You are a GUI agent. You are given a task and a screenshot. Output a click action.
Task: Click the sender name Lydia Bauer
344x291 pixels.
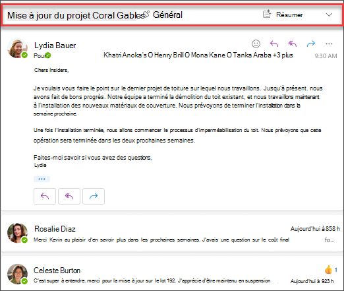pyautogui.click(x=55, y=46)
